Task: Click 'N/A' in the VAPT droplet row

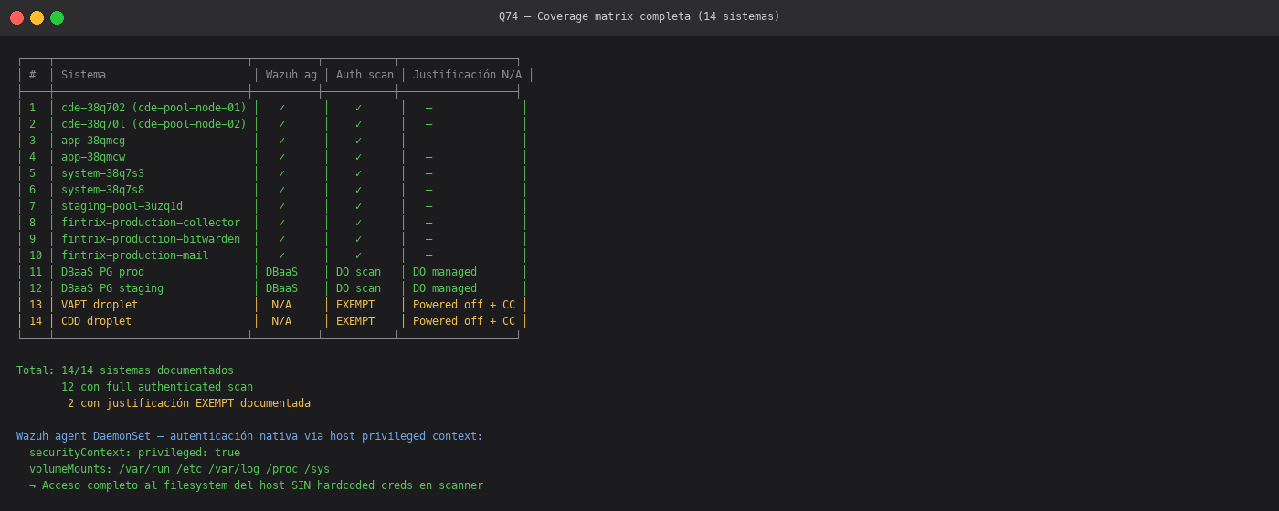Action: [x=281, y=305]
